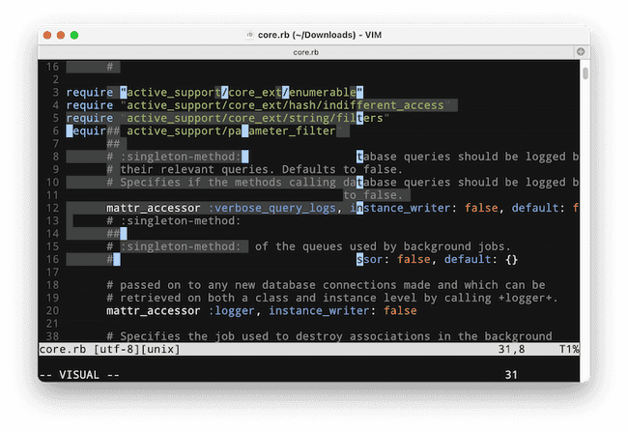
Task: Click the -- VISUAL -- mode indicator
Action: tap(79, 374)
